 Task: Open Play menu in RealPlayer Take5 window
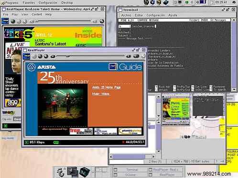pos(15,14)
